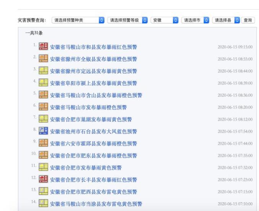The height and width of the screenshot is (211, 259).
Task: Click timestamp 2020-06-15 08:55:00
Action: pyautogui.click(x=235, y=59)
